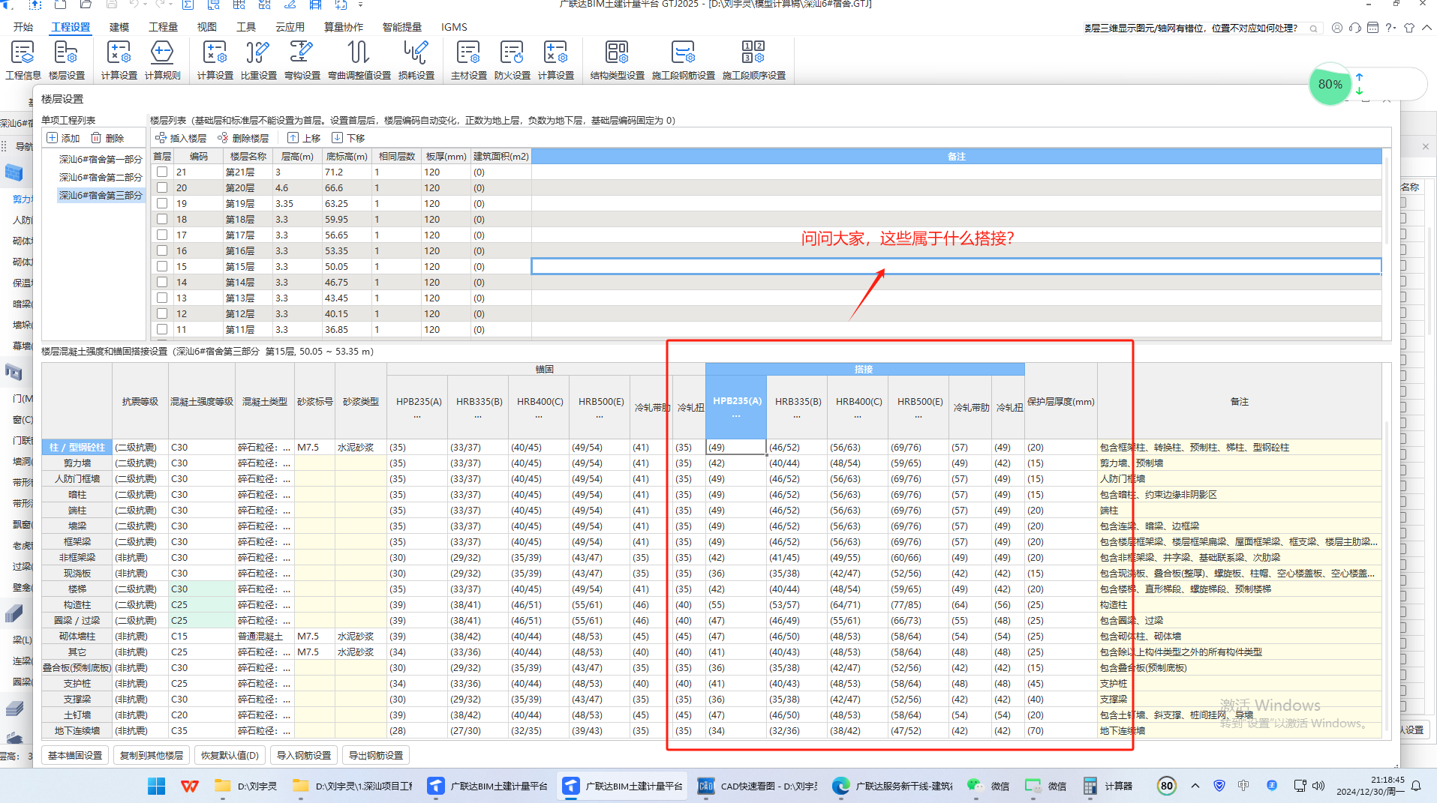Click the search icon in help box
Image resolution: width=1437 pixels, height=803 pixels.
pyautogui.click(x=1313, y=28)
